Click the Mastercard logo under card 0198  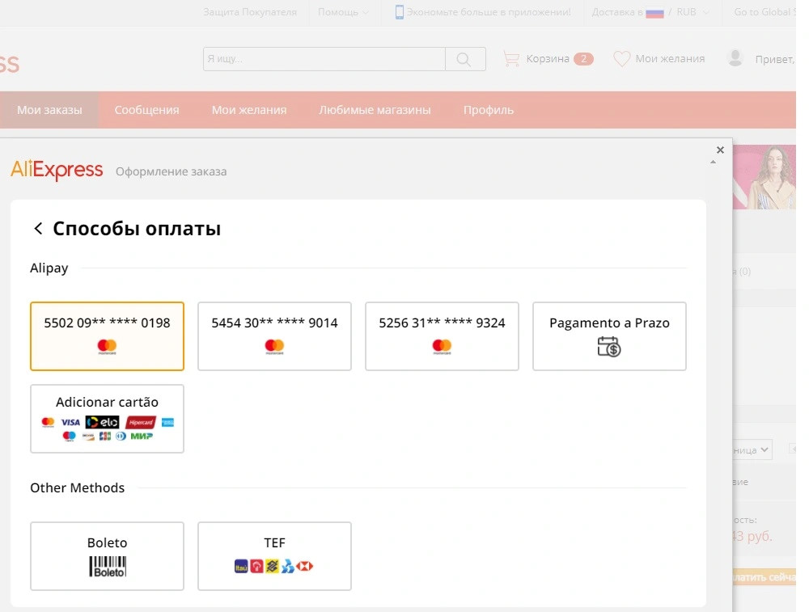tap(107, 346)
